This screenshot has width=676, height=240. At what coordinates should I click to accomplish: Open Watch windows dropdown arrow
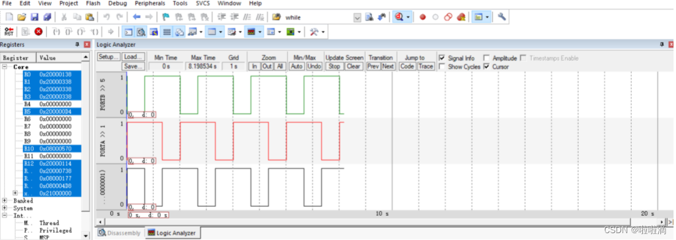(201, 31)
